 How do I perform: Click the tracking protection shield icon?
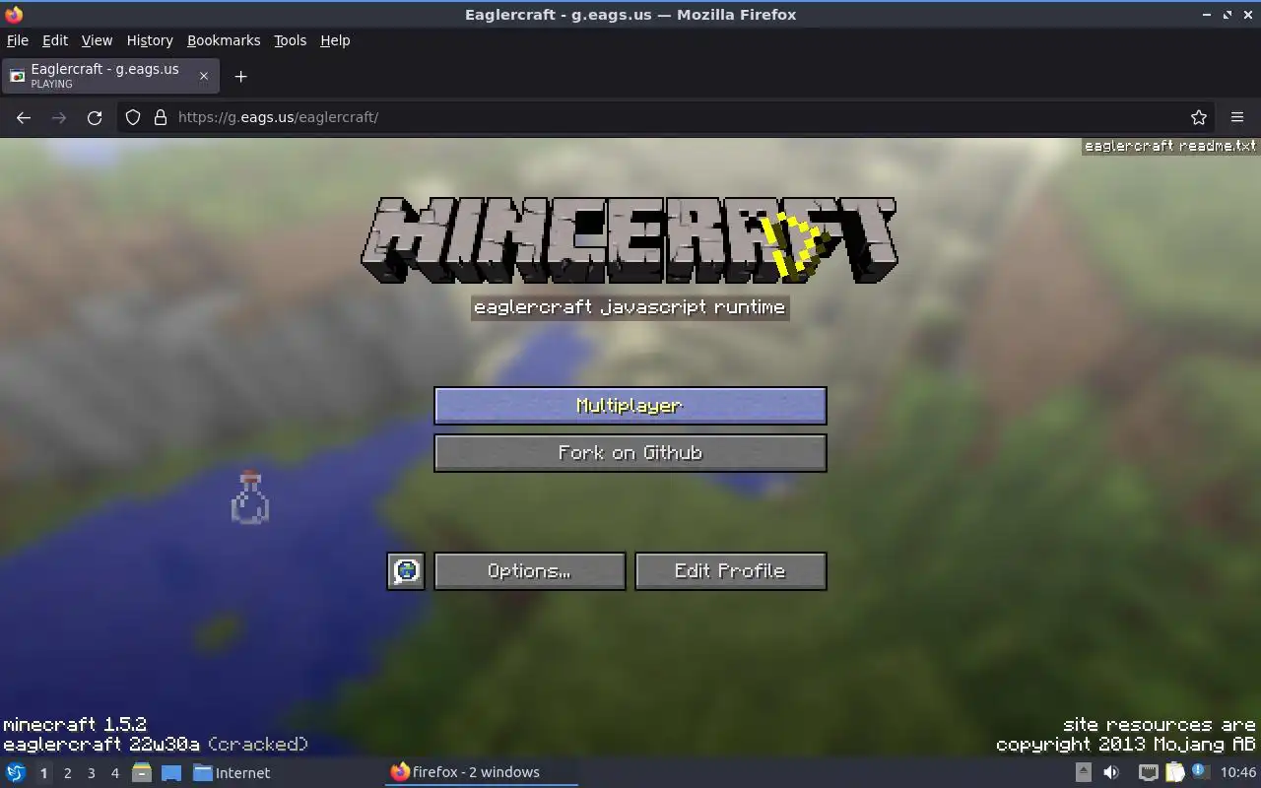133,117
